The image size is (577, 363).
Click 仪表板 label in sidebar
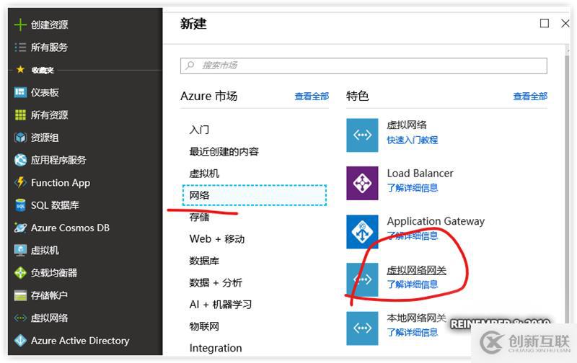pyautogui.click(x=45, y=92)
